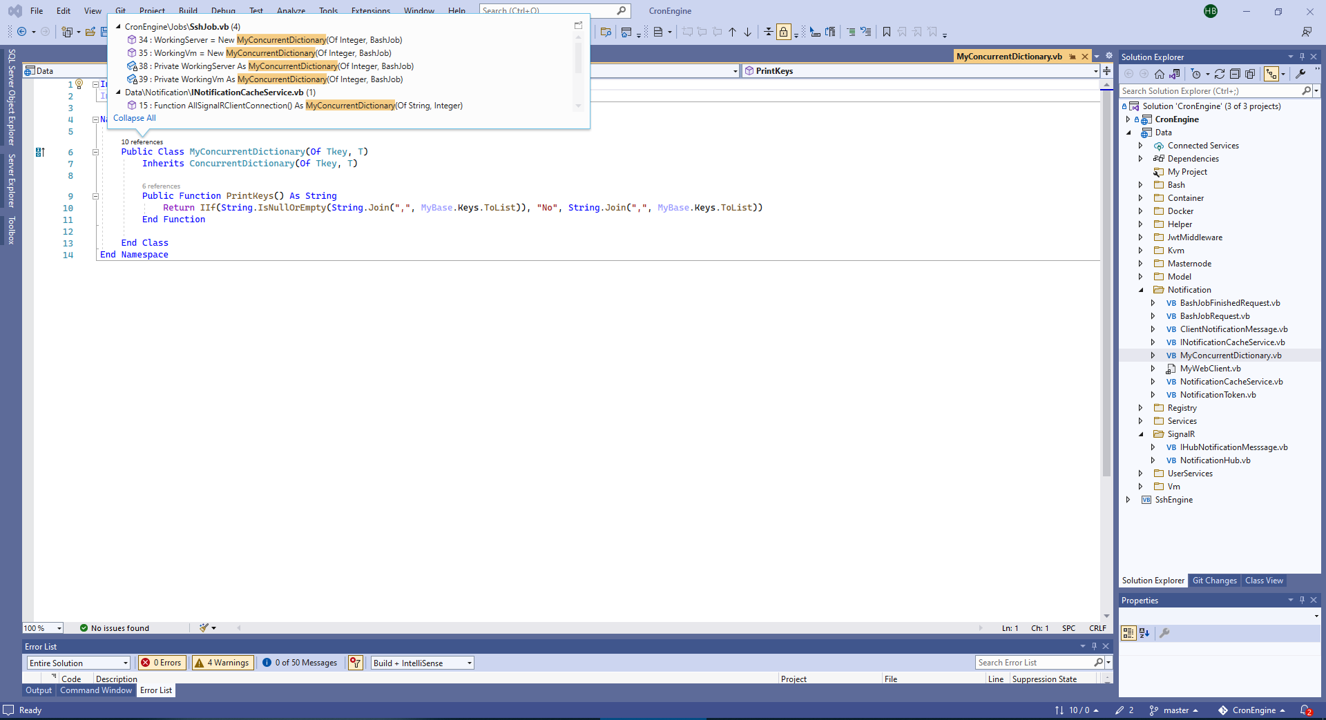Collapse the PrintKeys function outlining box
This screenshot has height=720, width=1326.
point(96,196)
